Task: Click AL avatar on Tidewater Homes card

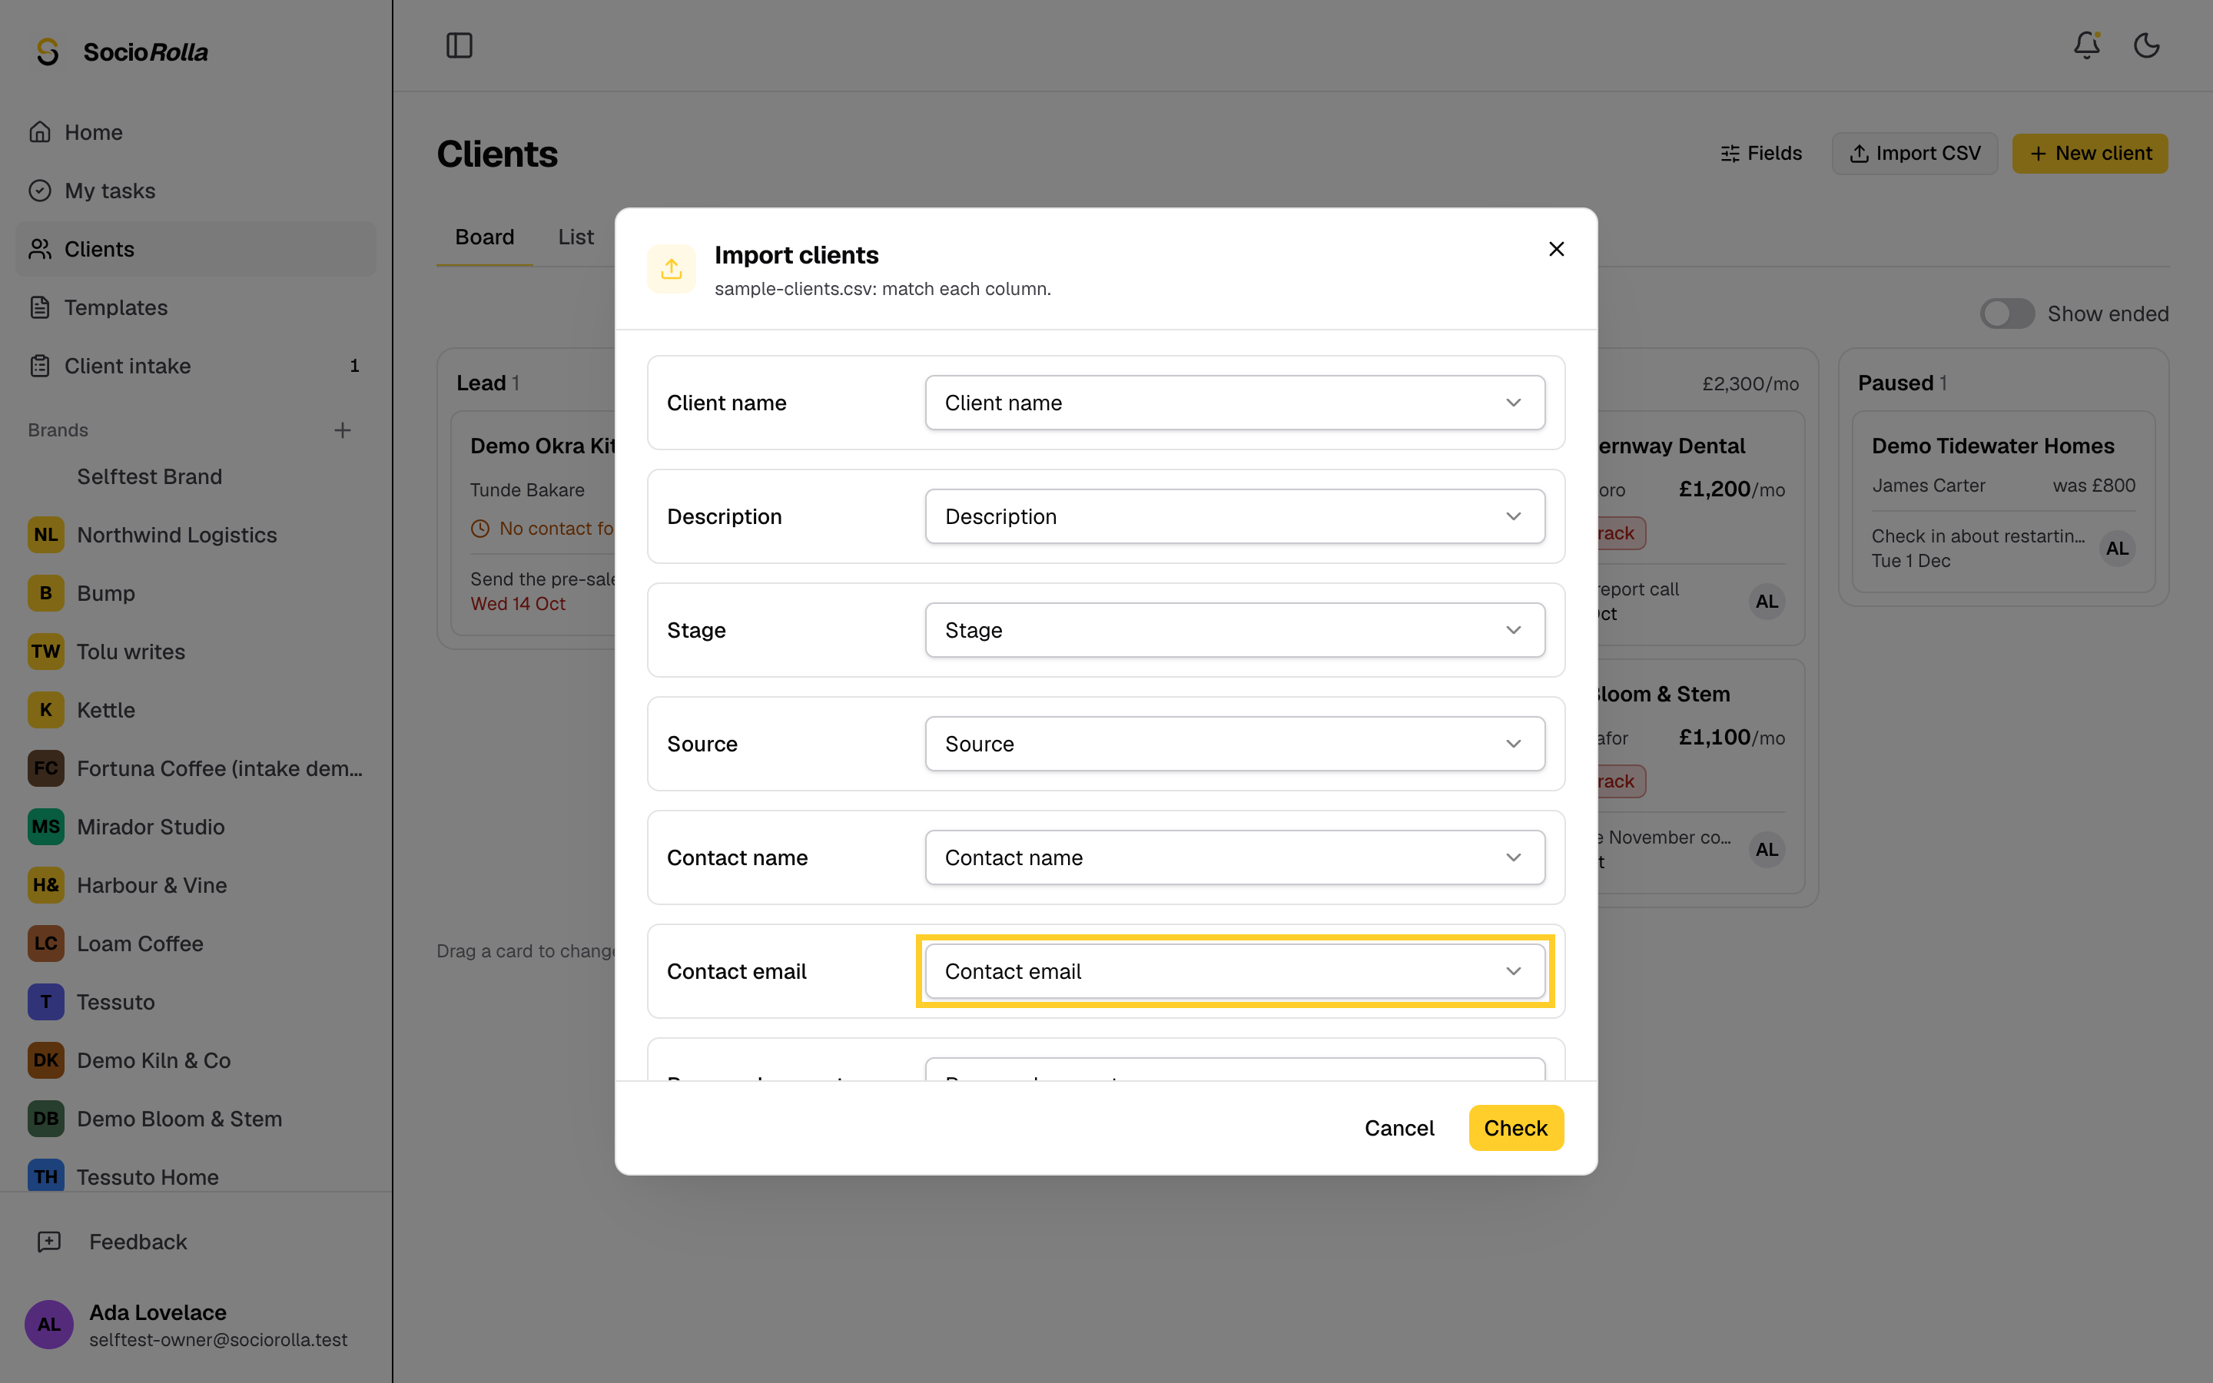Action: (2117, 549)
